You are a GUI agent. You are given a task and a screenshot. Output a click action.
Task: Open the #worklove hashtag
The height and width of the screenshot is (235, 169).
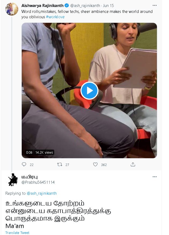pos(56,17)
